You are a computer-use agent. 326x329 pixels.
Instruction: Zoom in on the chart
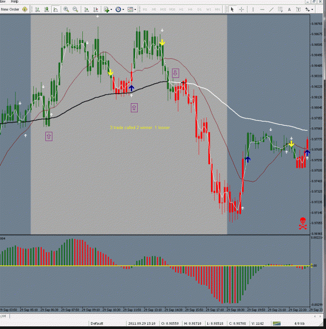(66, 9)
